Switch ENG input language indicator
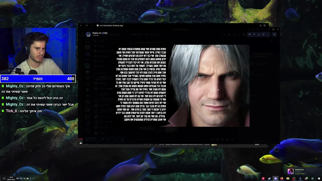The height and width of the screenshot is (181, 322). coord(18,178)
